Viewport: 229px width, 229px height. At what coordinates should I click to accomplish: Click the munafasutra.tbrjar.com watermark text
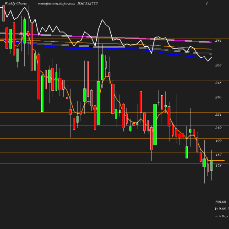56,3
